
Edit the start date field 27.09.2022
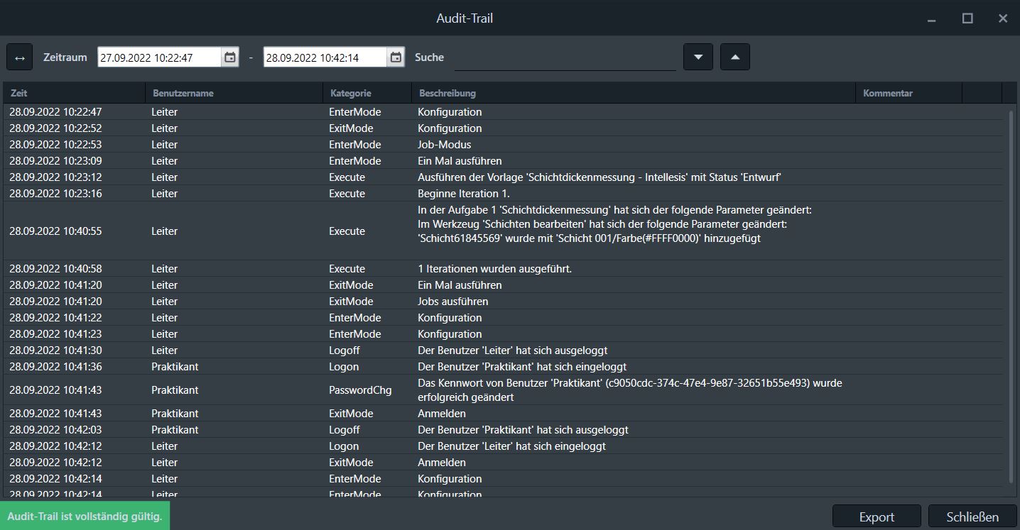click(x=159, y=57)
